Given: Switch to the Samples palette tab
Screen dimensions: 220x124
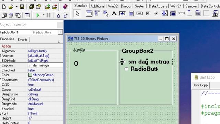Looking at the screenshot, I should pyautogui.click(x=191, y=6).
